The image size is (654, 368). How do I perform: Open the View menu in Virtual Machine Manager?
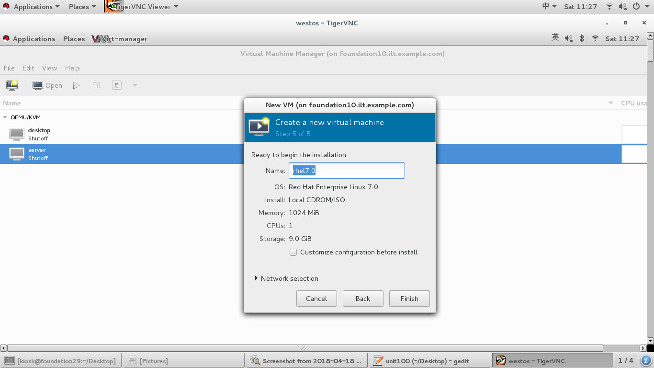[49, 68]
